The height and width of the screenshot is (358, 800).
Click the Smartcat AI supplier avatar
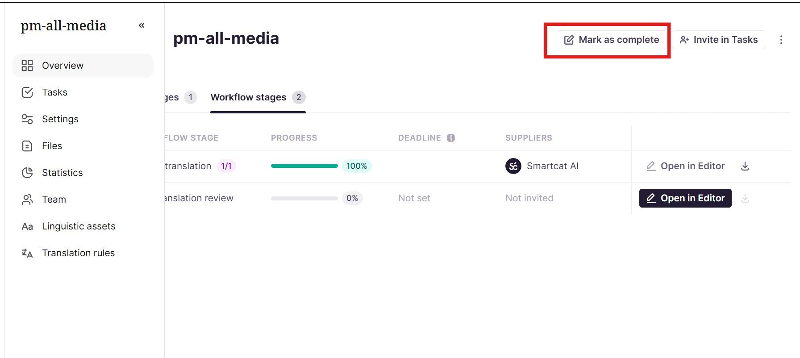coord(513,166)
